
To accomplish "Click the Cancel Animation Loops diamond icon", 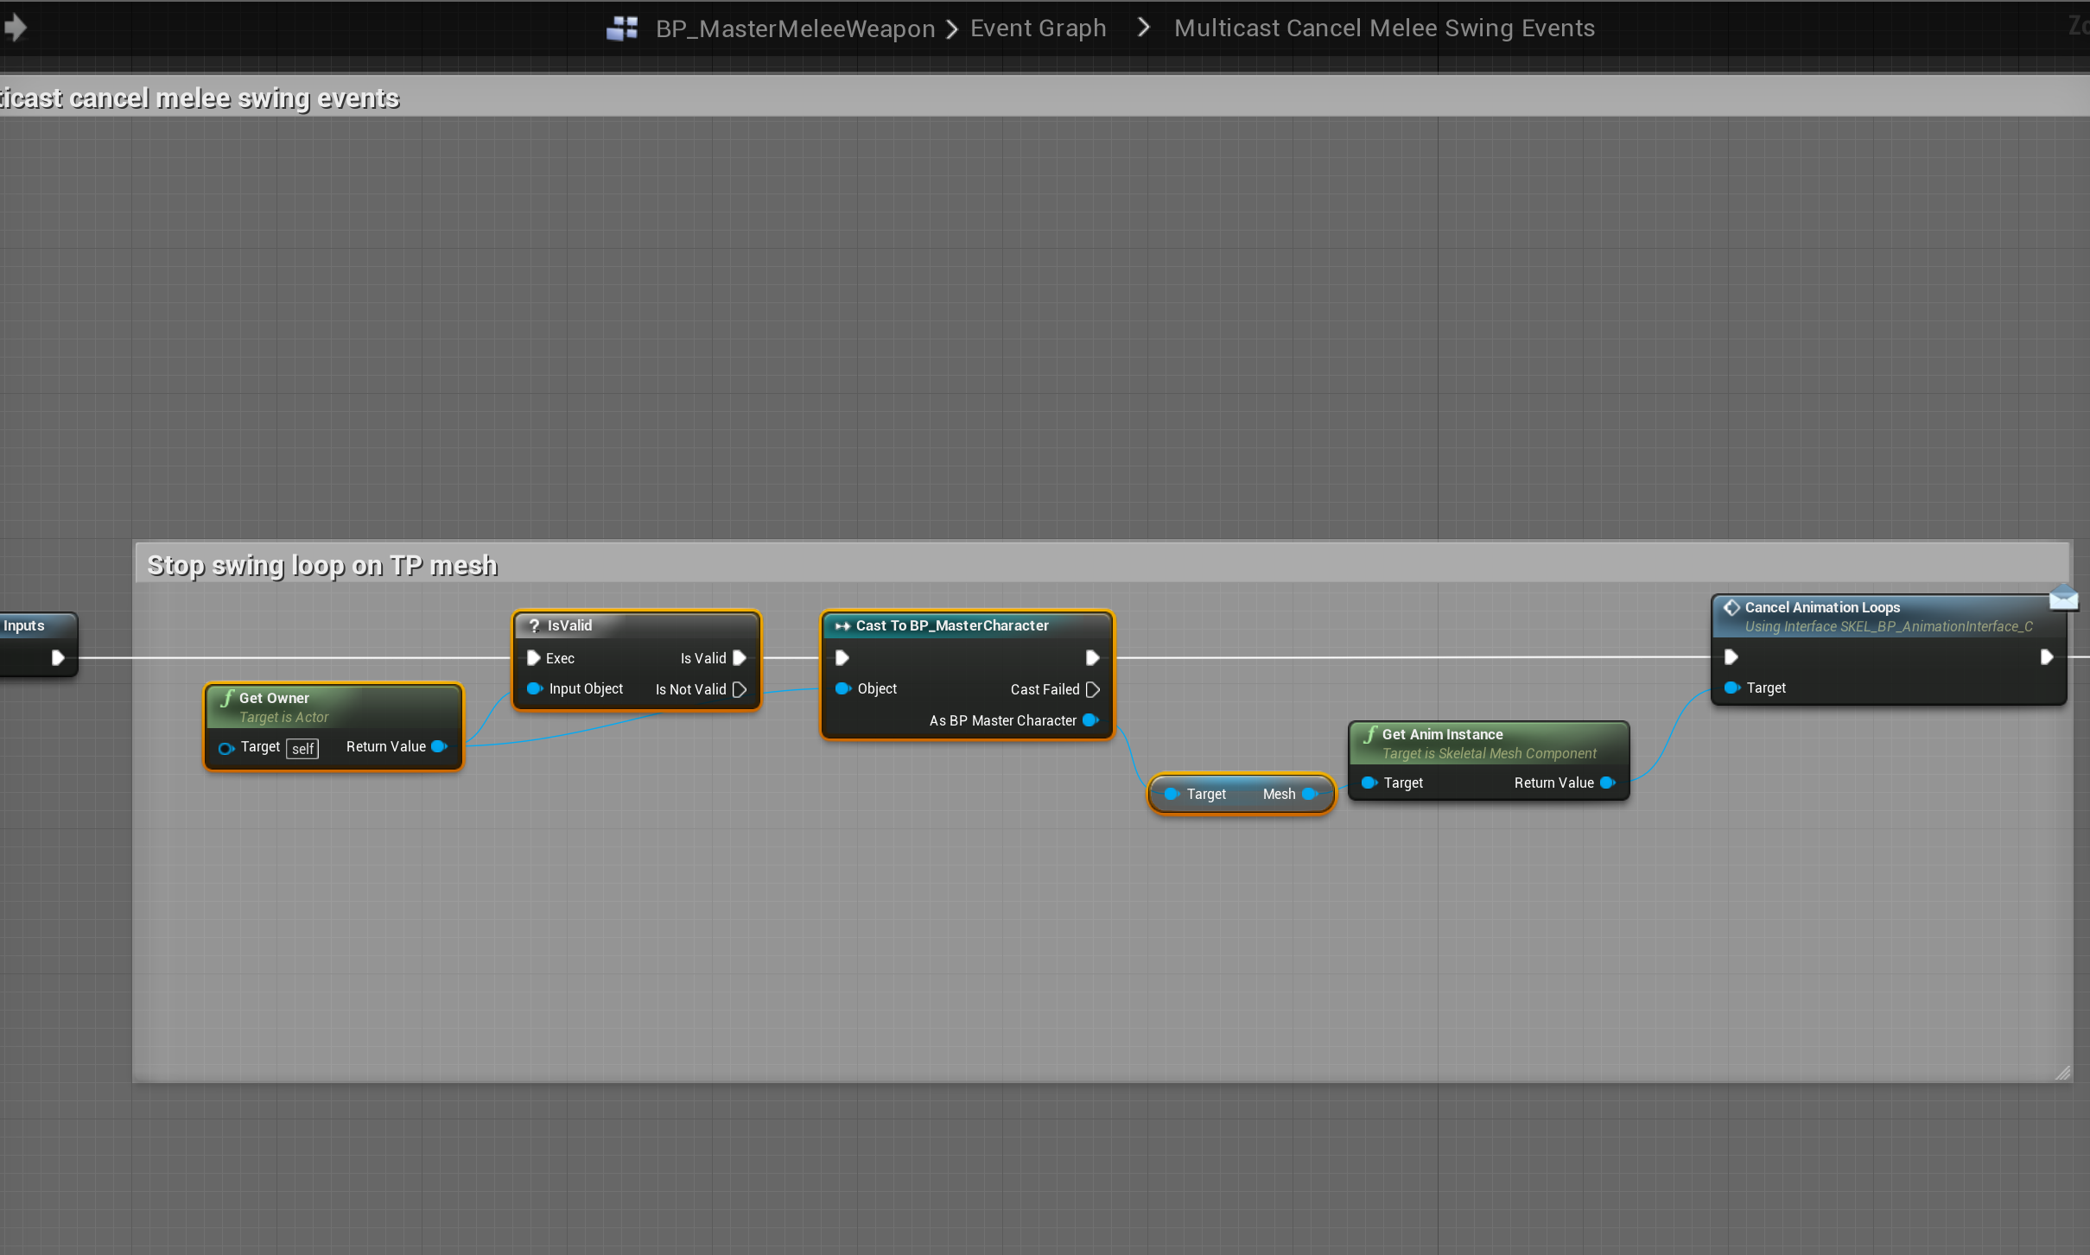I will [x=1731, y=607].
